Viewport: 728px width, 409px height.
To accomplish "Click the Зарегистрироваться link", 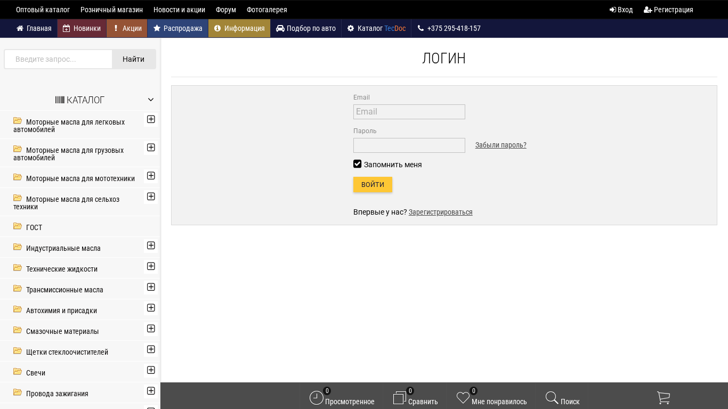I will (440, 212).
